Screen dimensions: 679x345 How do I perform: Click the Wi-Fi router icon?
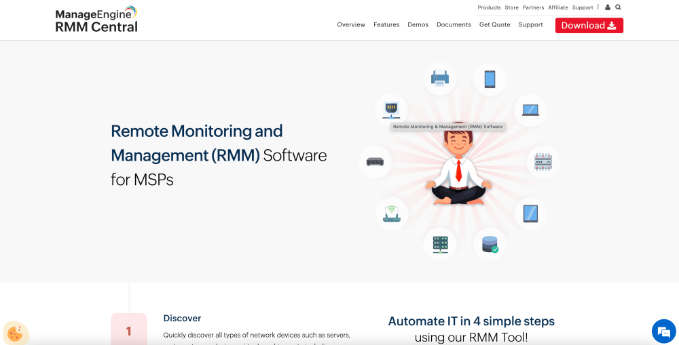(x=392, y=214)
